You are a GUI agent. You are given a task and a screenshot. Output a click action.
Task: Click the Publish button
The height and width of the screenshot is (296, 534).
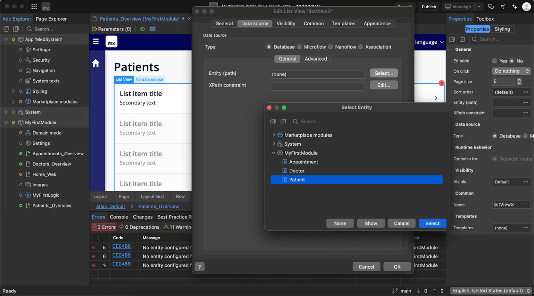429,7
